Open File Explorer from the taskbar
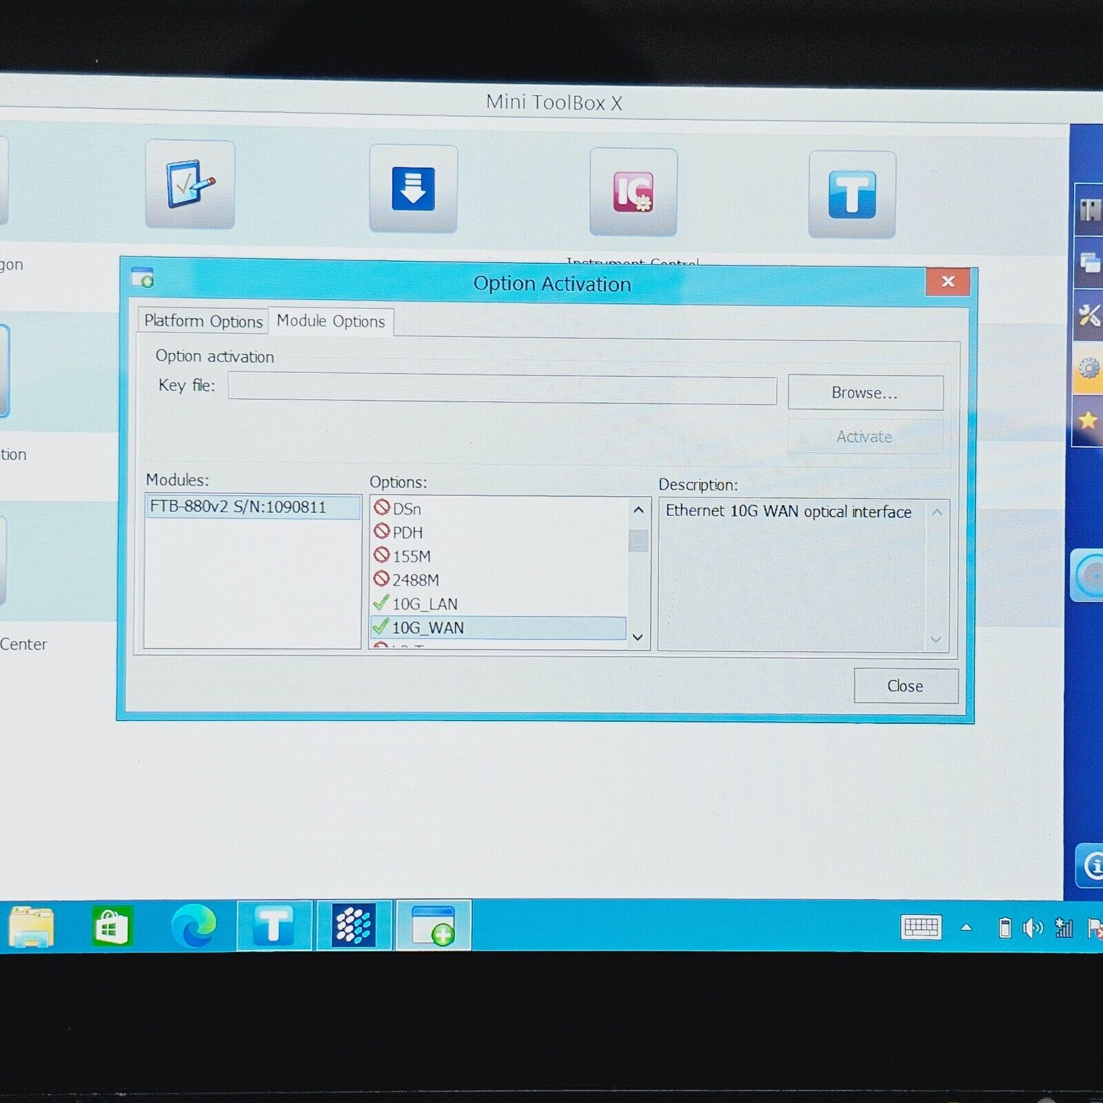The height and width of the screenshot is (1103, 1103). (x=31, y=927)
